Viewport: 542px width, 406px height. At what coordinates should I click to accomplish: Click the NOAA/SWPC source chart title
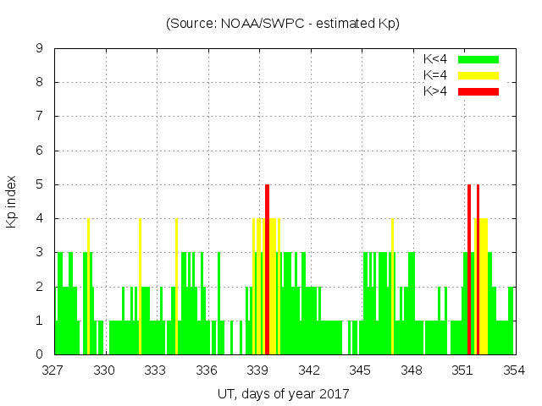[283, 24]
